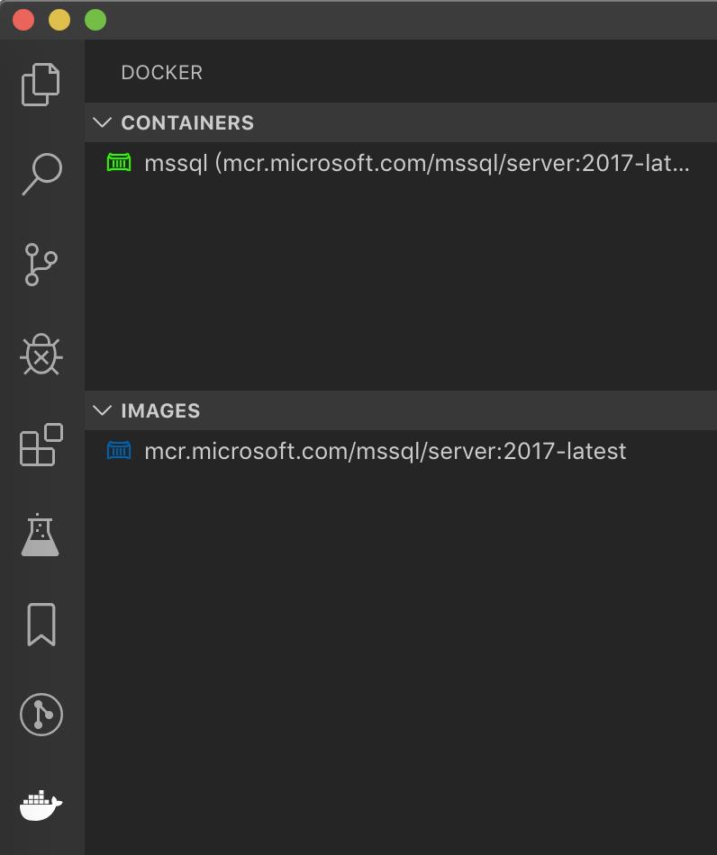Open Source Control branch icon

(x=41, y=265)
